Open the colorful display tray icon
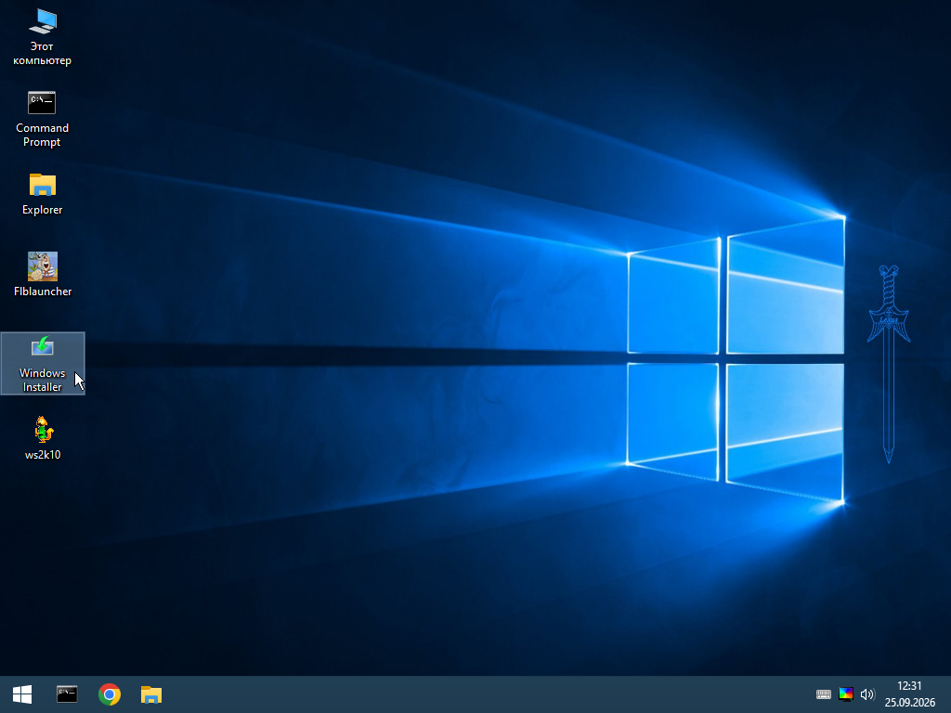The height and width of the screenshot is (713, 951). pyautogui.click(x=845, y=694)
